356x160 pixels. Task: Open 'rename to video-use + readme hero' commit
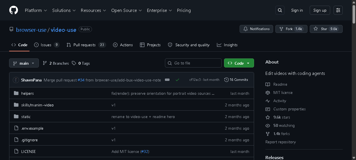point(143,117)
